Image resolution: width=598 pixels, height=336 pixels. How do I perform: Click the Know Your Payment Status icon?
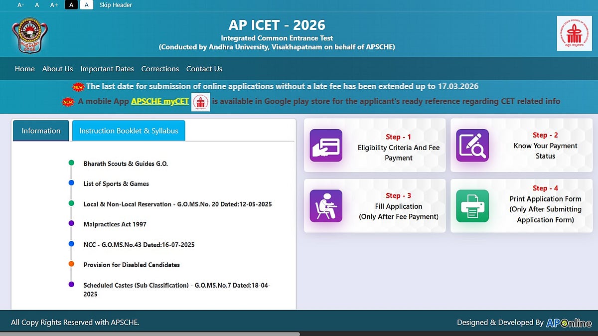point(472,146)
